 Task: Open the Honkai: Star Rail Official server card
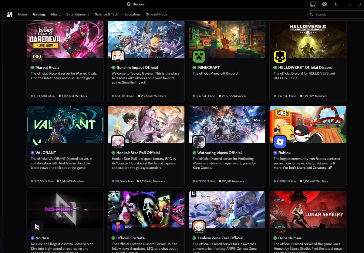click(146, 146)
